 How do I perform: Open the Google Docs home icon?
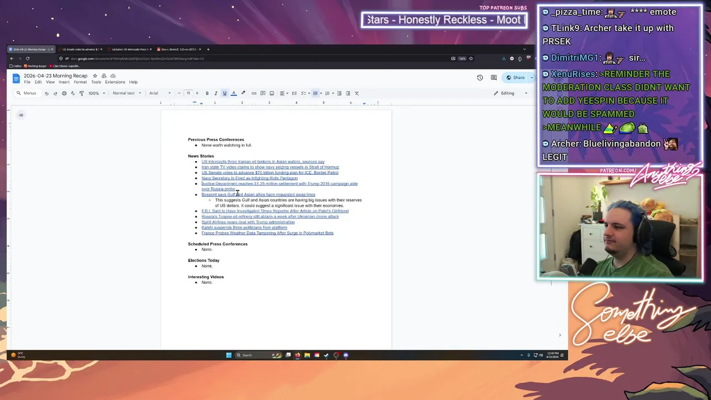(x=16, y=78)
